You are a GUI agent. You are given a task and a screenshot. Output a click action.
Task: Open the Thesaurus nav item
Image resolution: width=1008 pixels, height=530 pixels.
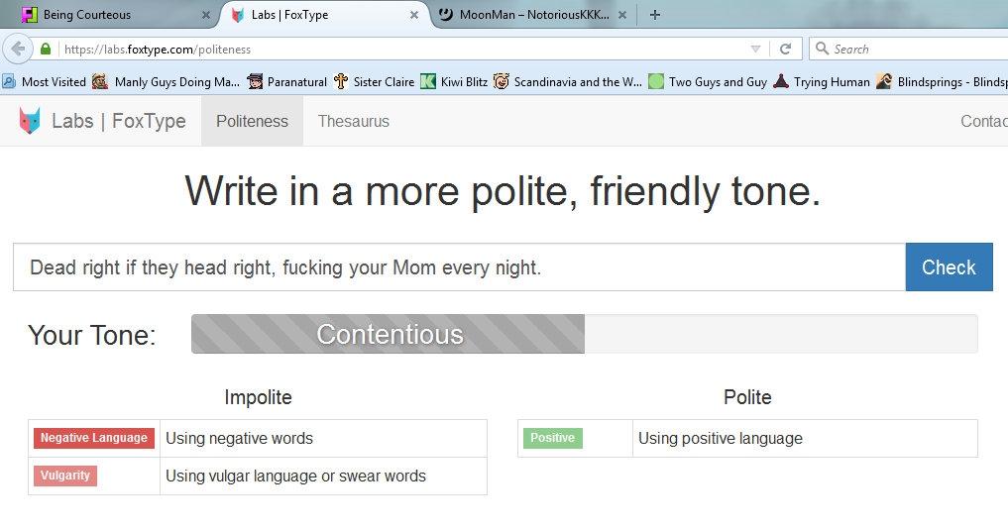click(353, 121)
